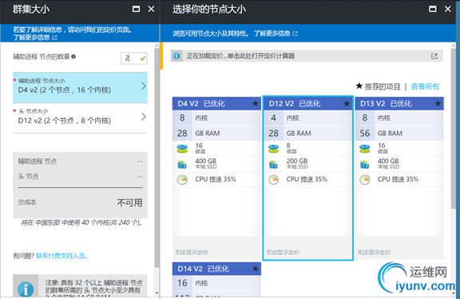460x299 pixels.
Task: Select the D12 V2 optimized node size card
Action: [307, 178]
